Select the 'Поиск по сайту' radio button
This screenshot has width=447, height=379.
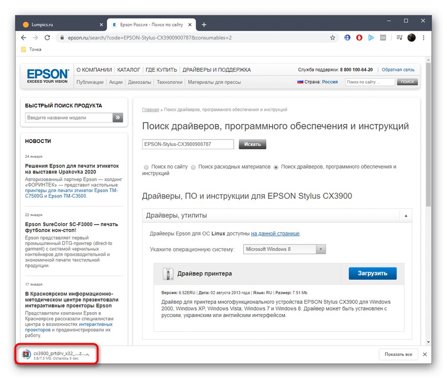146,167
